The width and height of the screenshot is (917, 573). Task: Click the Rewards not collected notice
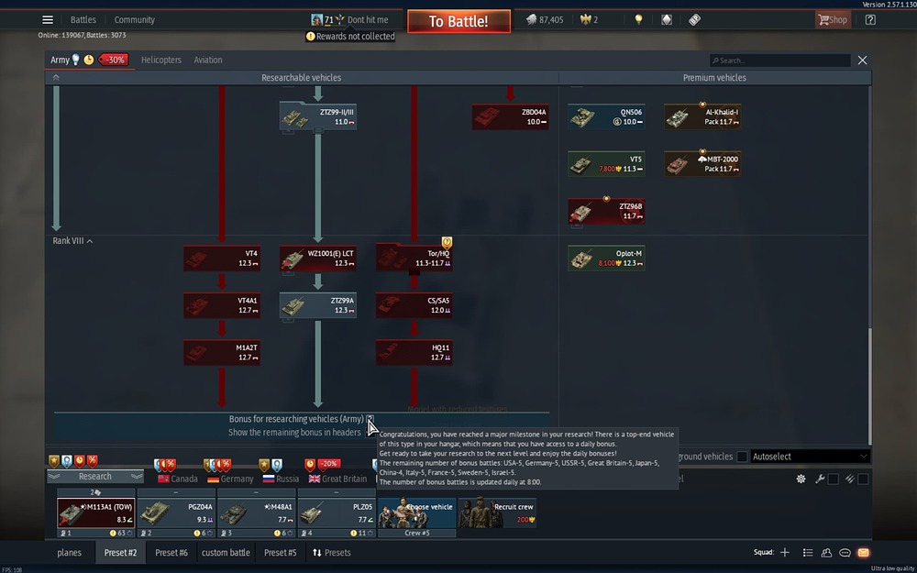[x=350, y=37]
